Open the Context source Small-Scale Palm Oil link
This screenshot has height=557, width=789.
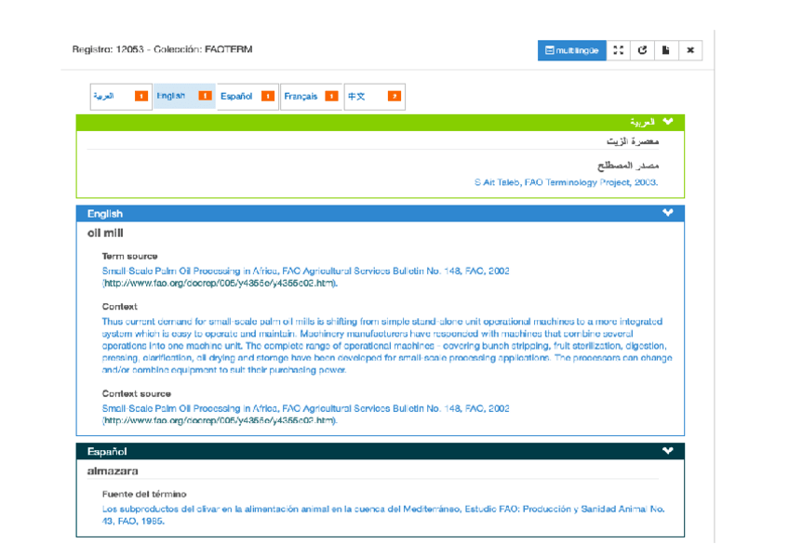[x=305, y=414]
